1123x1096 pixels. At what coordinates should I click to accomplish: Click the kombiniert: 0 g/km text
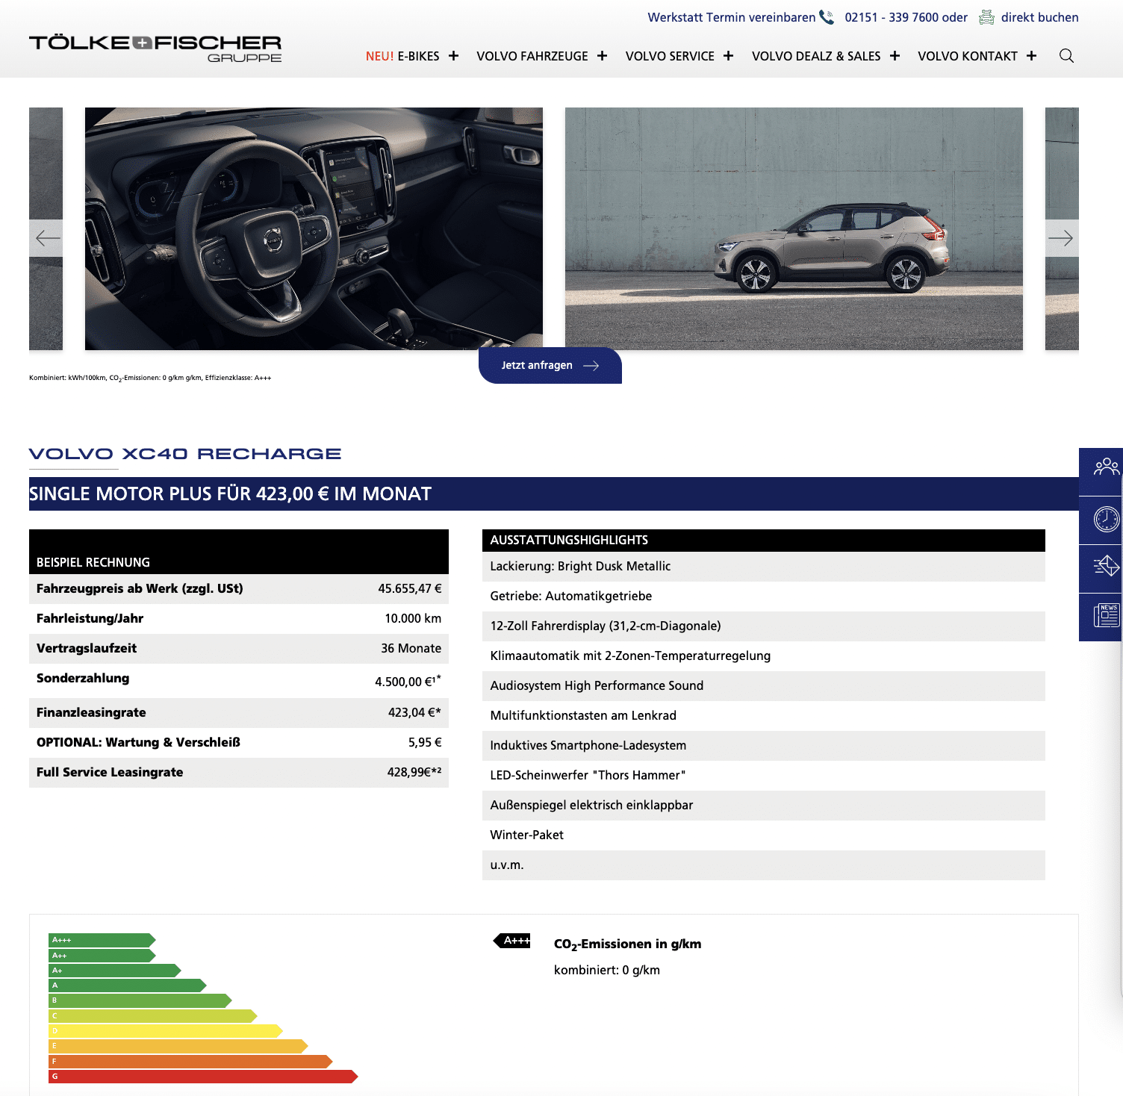[x=607, y=971]
